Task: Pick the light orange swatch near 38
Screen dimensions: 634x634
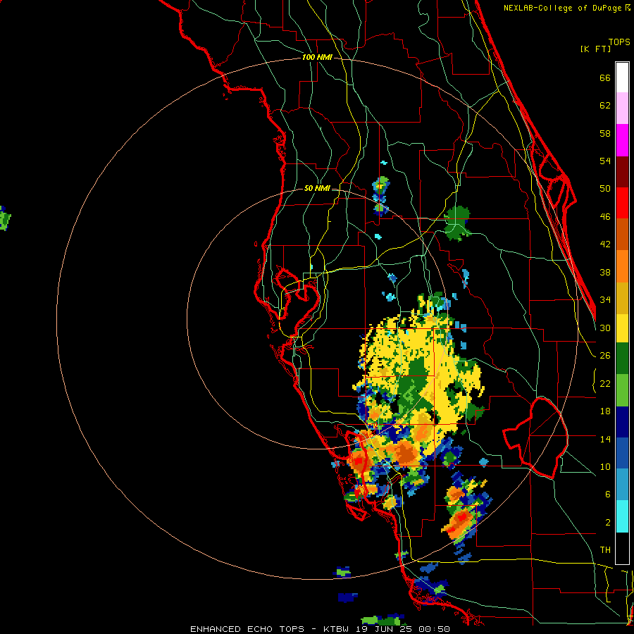Action: (x=622, y=266)
